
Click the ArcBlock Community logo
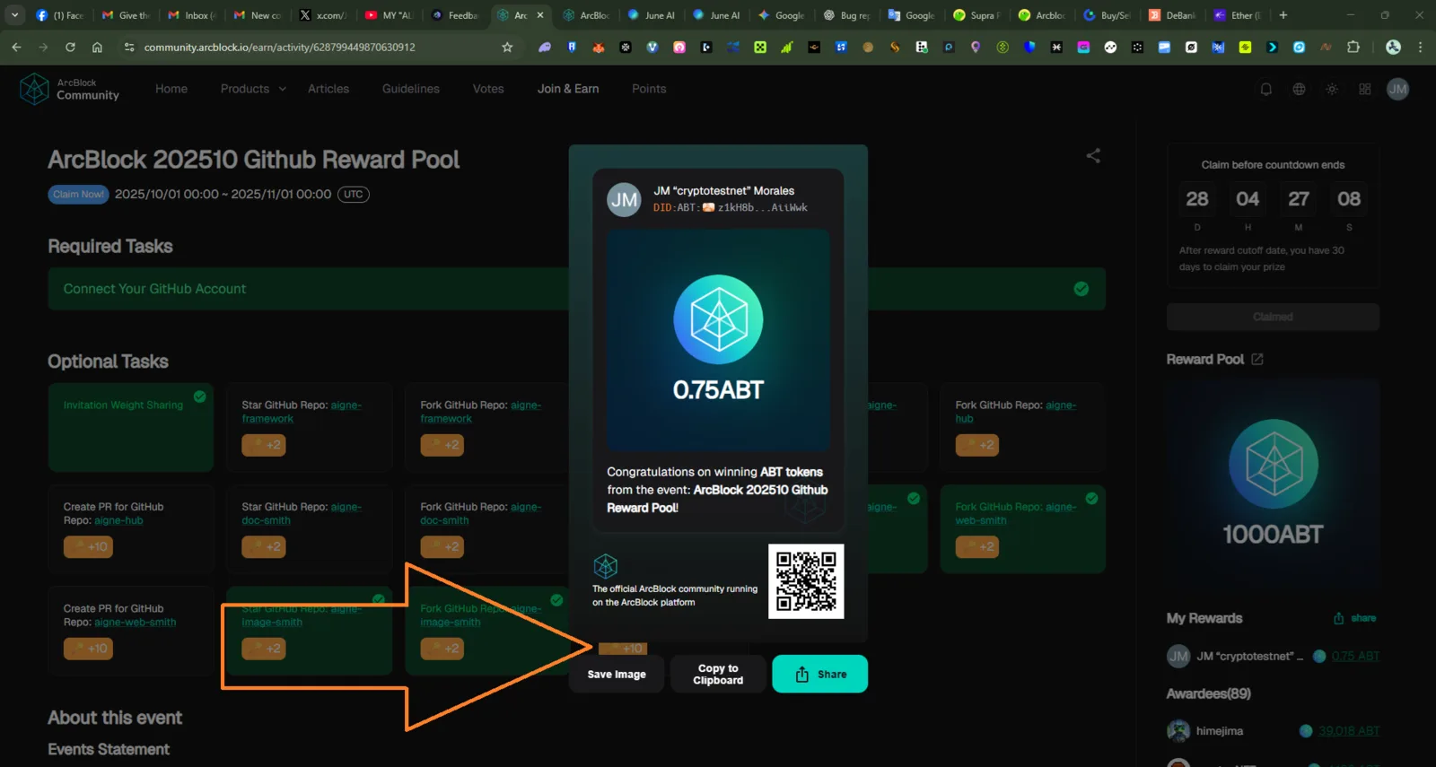point(69,89)
